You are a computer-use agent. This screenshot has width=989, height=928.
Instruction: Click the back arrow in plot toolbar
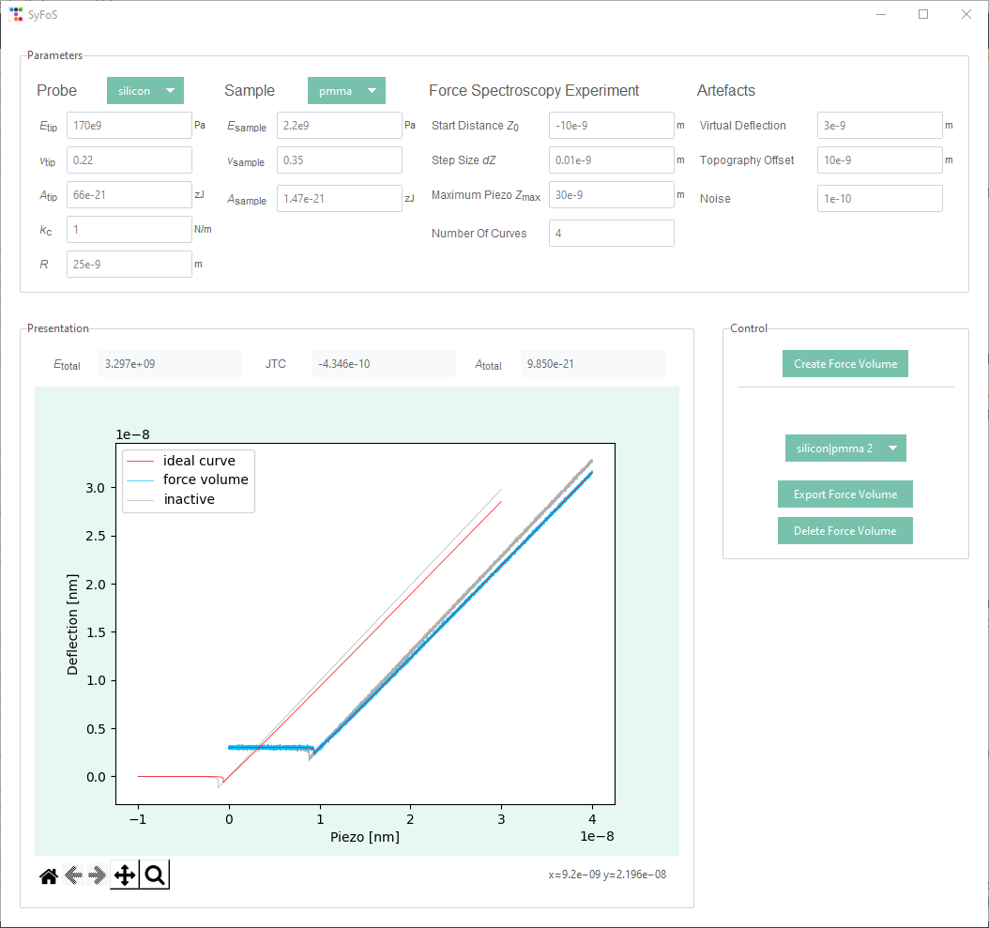tap(73, 875)
